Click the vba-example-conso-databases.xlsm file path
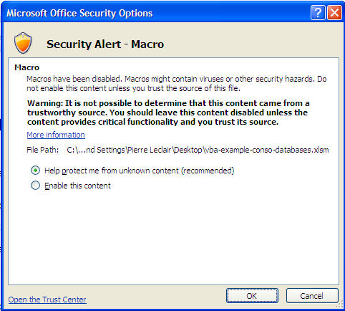 tap(198, 150)
